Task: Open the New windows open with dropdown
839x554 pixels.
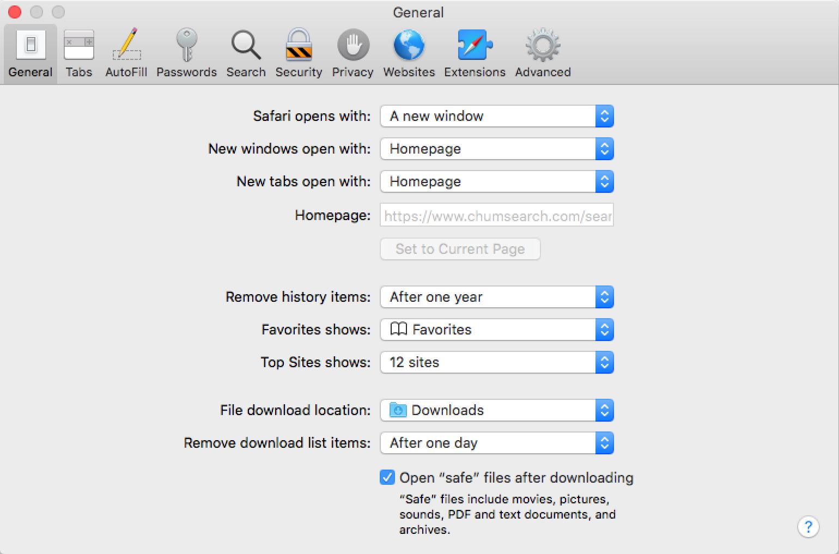Action: [x=496, y=149]
